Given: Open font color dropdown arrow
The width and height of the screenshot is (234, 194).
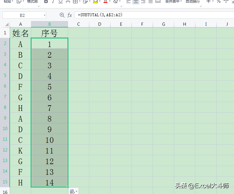Looking at the screenshot, I should (x=110, y=1).
